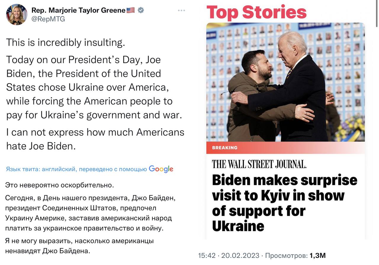Click the blue verified badge icon
Viewport: 379px width, 265px height.
(141, 10)
